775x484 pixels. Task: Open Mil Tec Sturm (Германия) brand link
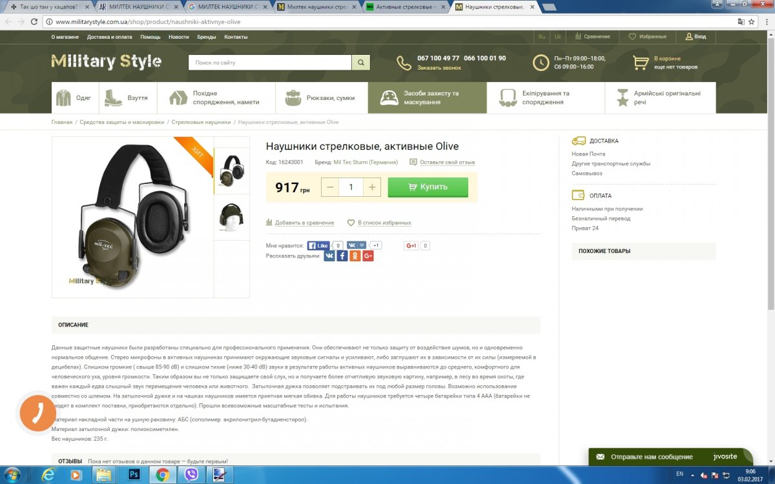point(366,162)
